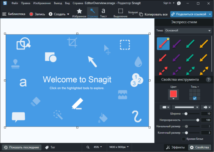The height and width of the screenshot is (152, 214).
Task: Select red dashed double arrow style
Action: click(x=163, y=71)
